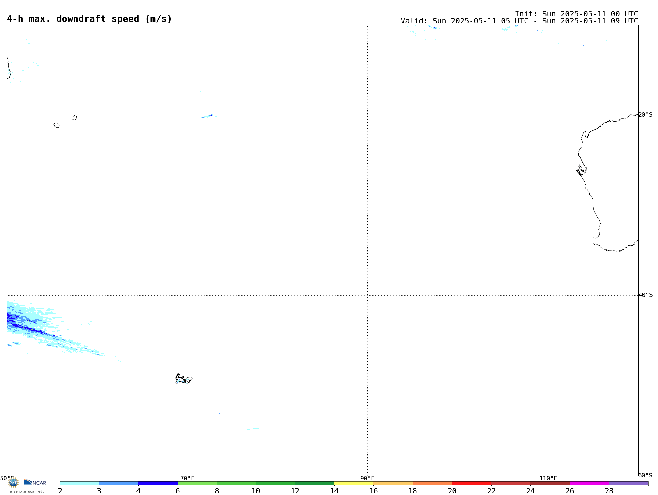Click the red 20-22 m/s swatch

(472, 483)
